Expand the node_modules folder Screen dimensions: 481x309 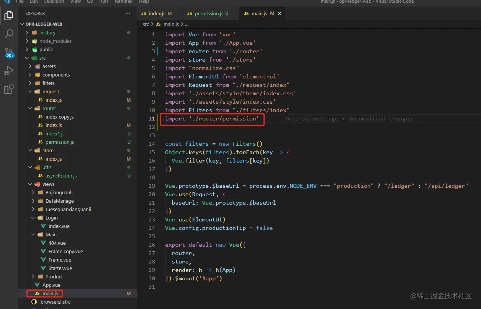[x=55, y=41]
